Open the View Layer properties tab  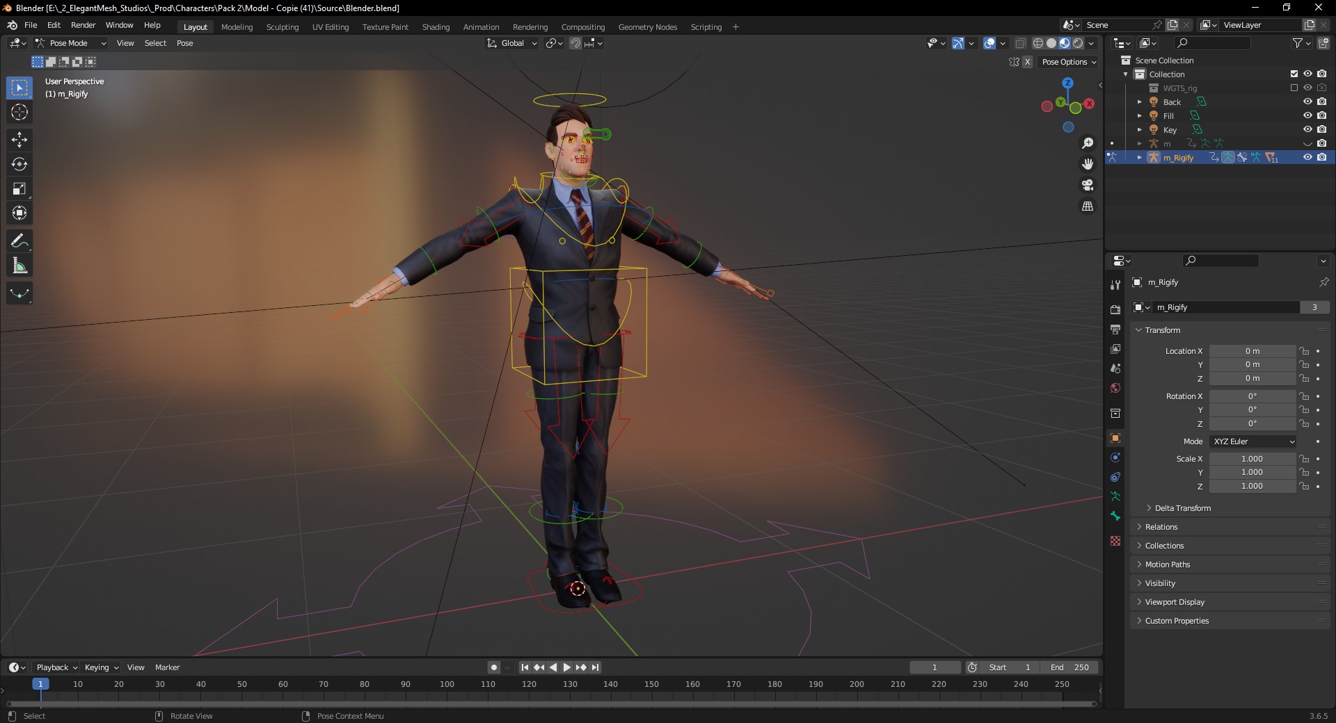[x=1115, y=348]
